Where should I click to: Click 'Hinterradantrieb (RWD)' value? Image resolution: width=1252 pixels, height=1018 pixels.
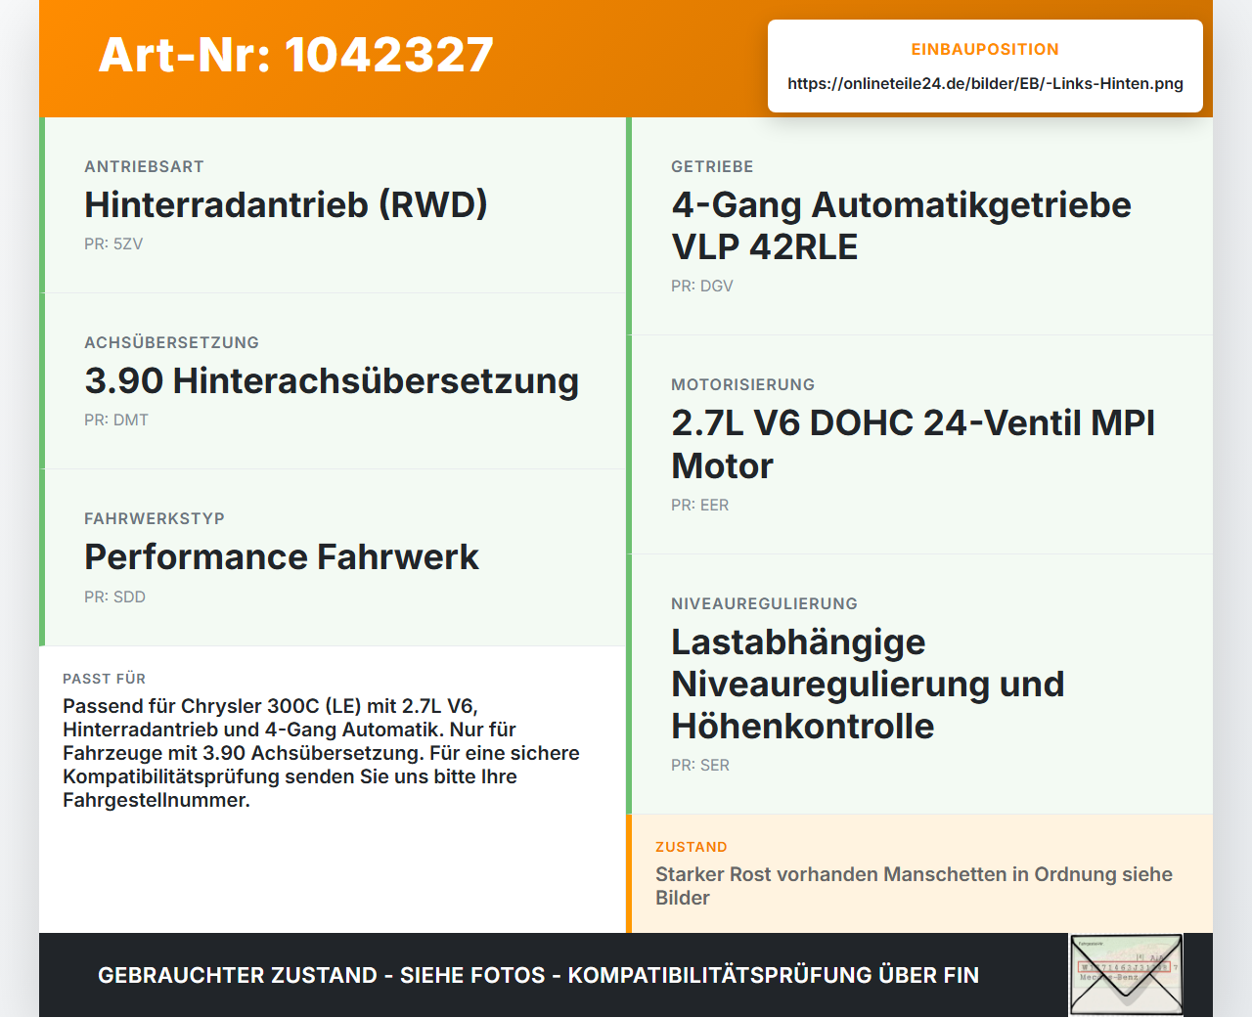point(286,204)
